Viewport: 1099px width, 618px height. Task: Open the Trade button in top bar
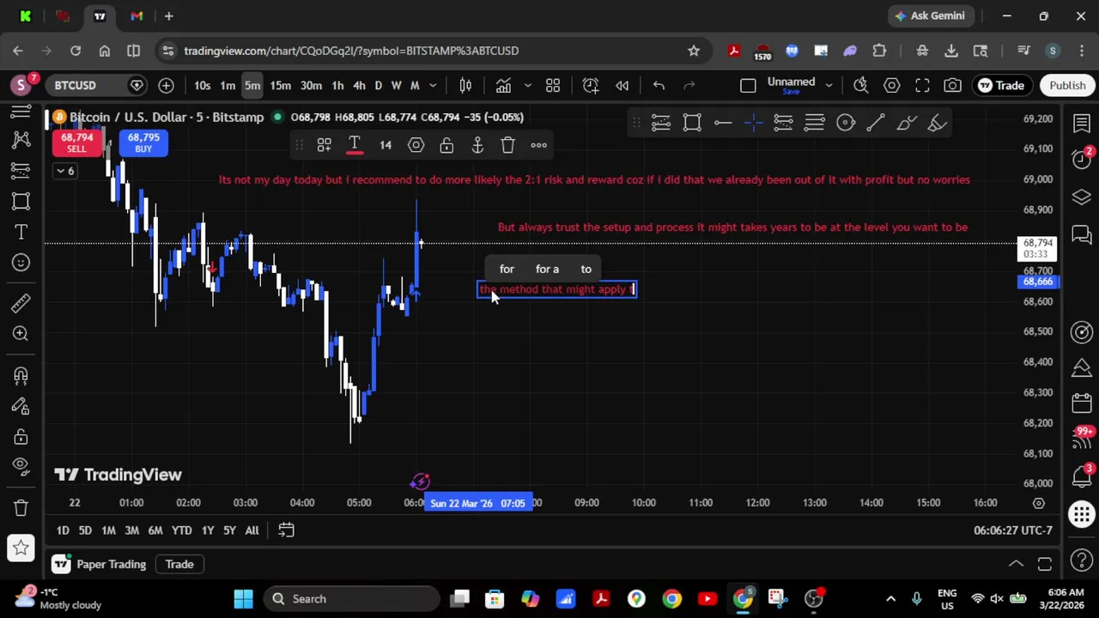point(1000,85)
